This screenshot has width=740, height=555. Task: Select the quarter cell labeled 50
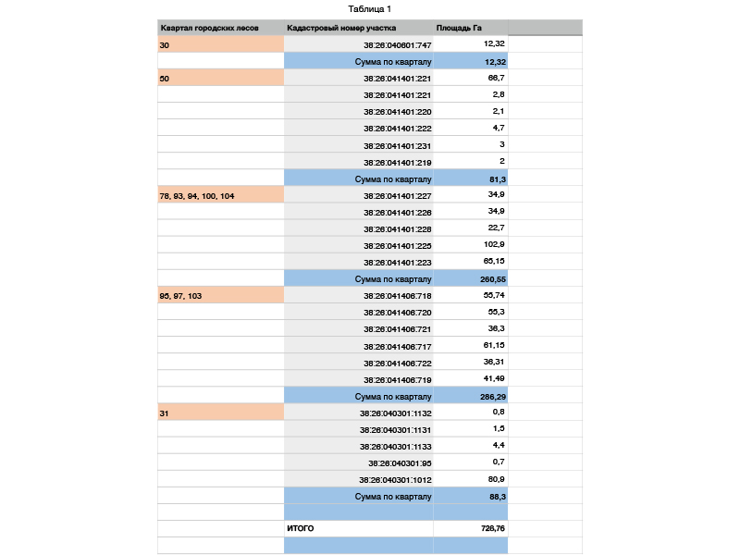221,78
